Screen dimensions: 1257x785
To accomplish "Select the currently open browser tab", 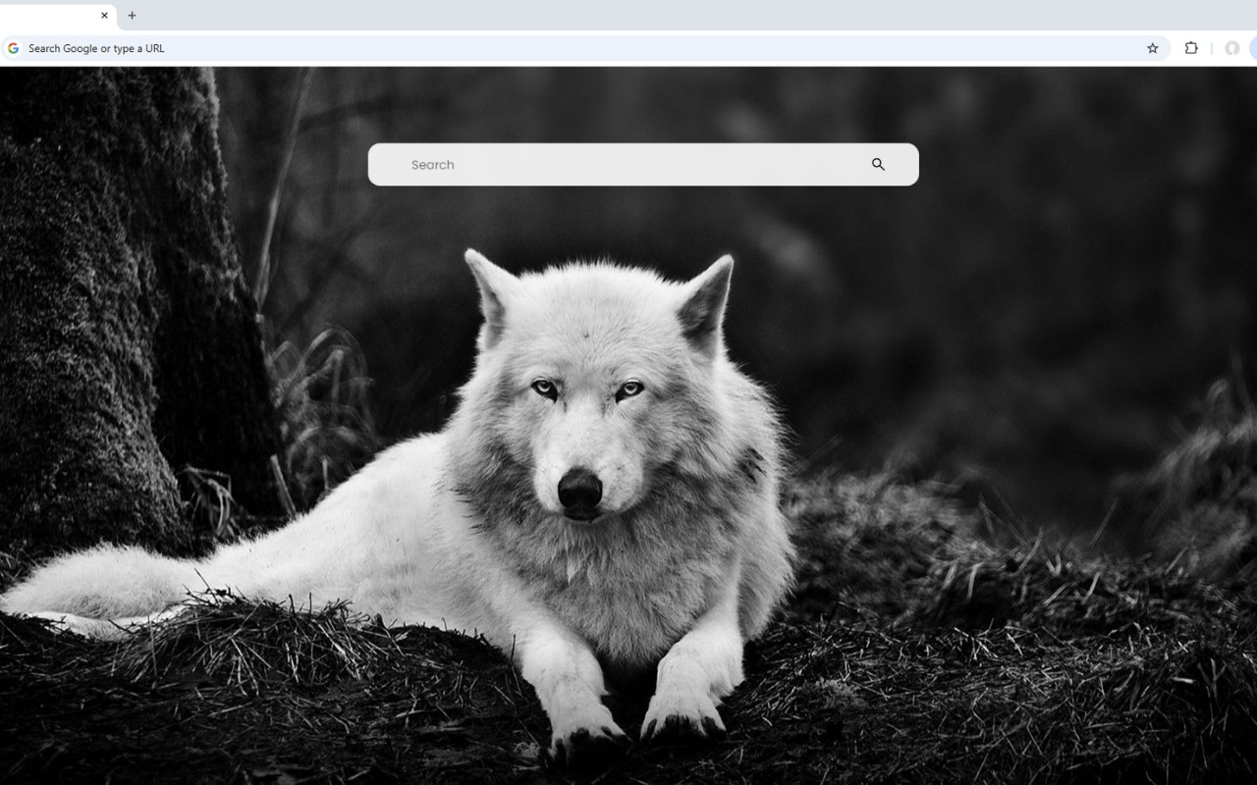I will click(54, 16).
